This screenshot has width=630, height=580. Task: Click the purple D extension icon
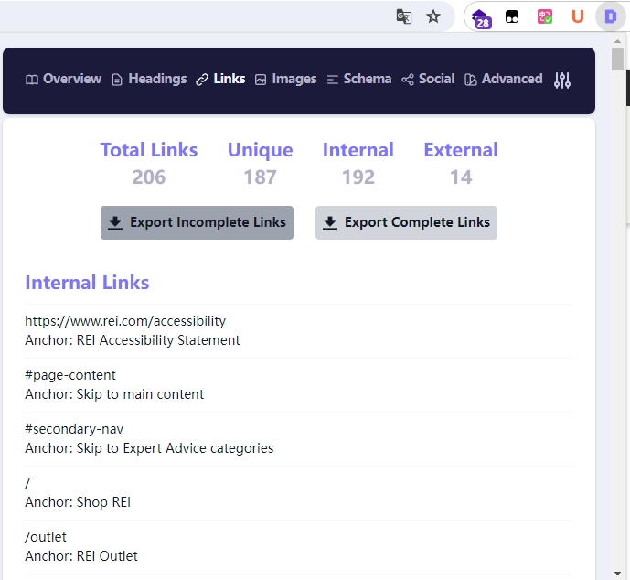610,16
